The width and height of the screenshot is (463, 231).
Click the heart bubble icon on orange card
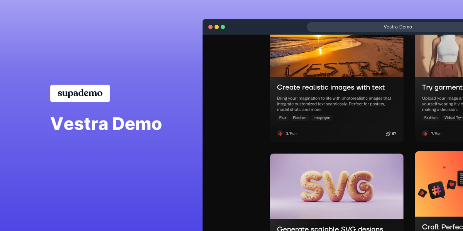451,184
